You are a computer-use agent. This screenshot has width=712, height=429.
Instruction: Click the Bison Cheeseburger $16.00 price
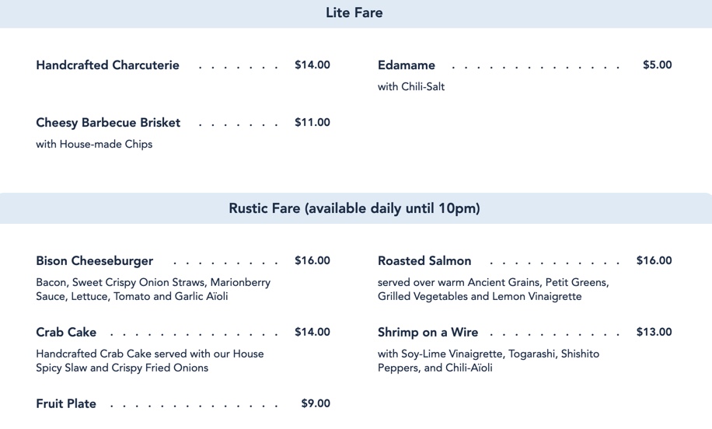point(312,261)
